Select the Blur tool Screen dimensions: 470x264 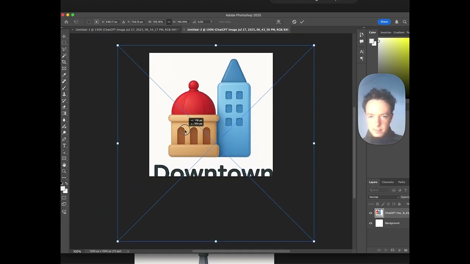[x=64, y=120]
